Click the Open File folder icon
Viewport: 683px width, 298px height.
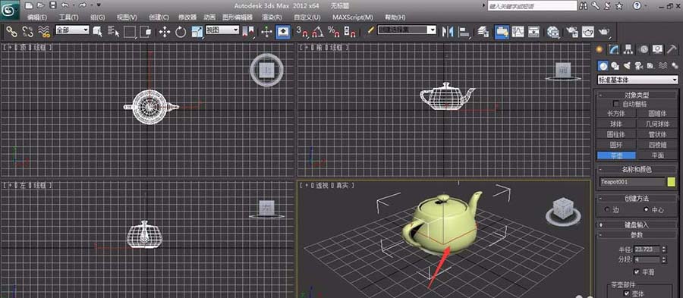point(40,5)
